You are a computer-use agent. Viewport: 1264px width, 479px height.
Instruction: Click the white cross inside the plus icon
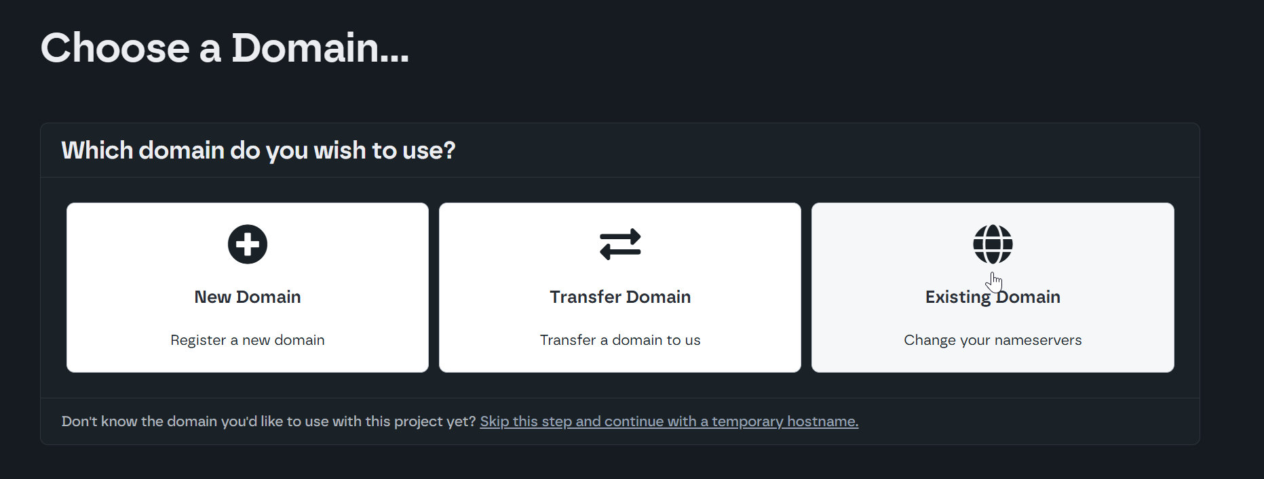[248, 244]
